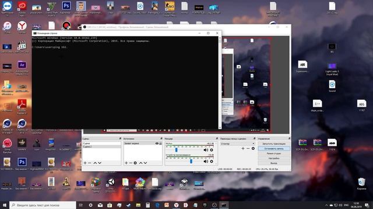This screenshot has width=373, height=209.
Task: Undock the Controls panel icon
Action: 289,139
